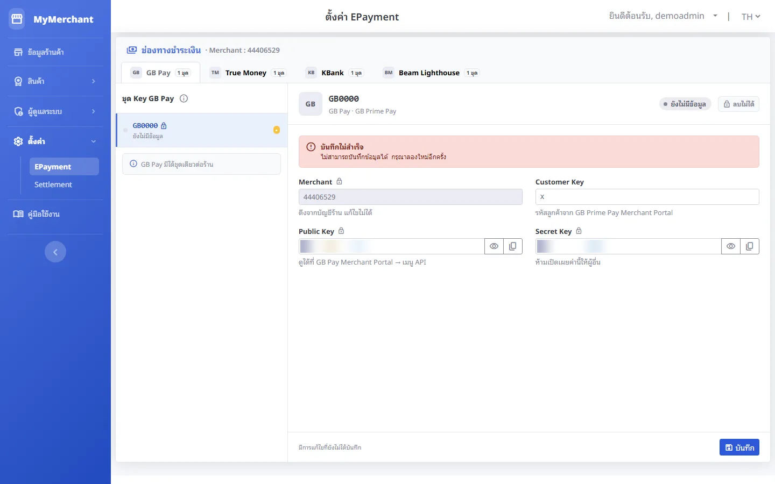Click the MyMerchant store logo icon

[x=17, y=19]
